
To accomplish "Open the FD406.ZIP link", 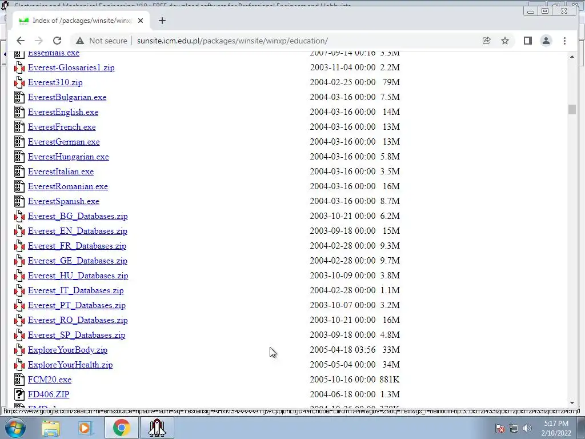I will tap(49, 394).
